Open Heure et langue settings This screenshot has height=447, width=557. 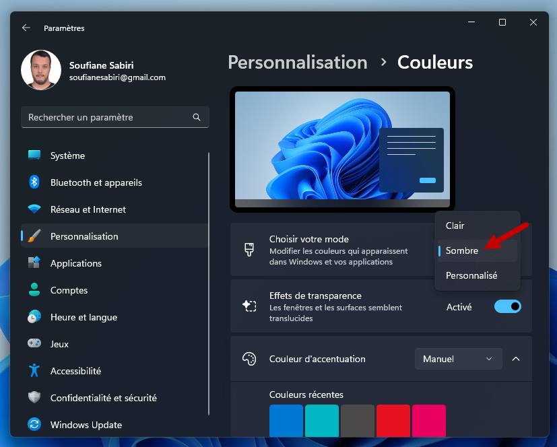114,317
